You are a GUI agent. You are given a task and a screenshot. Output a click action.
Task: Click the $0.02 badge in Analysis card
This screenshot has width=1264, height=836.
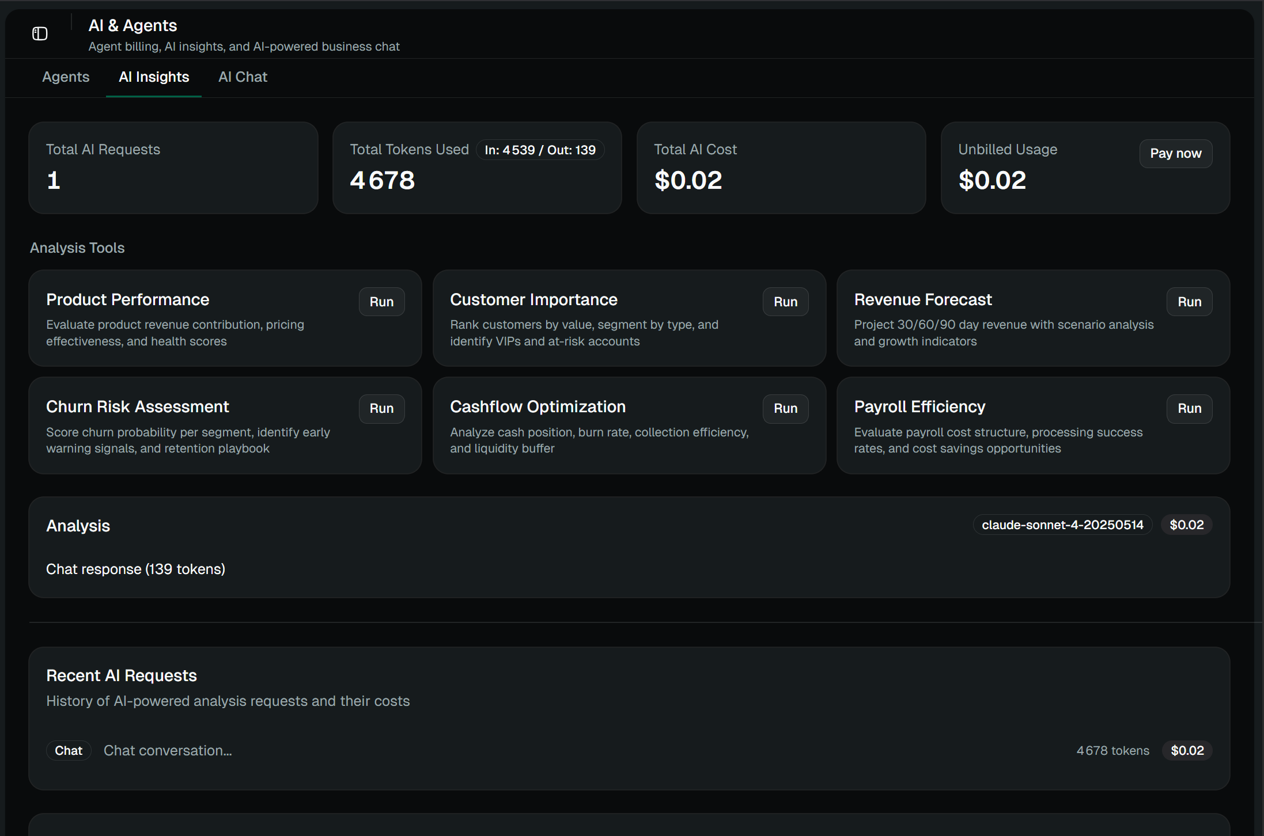pyautogui.click(x=1187, y=525)
